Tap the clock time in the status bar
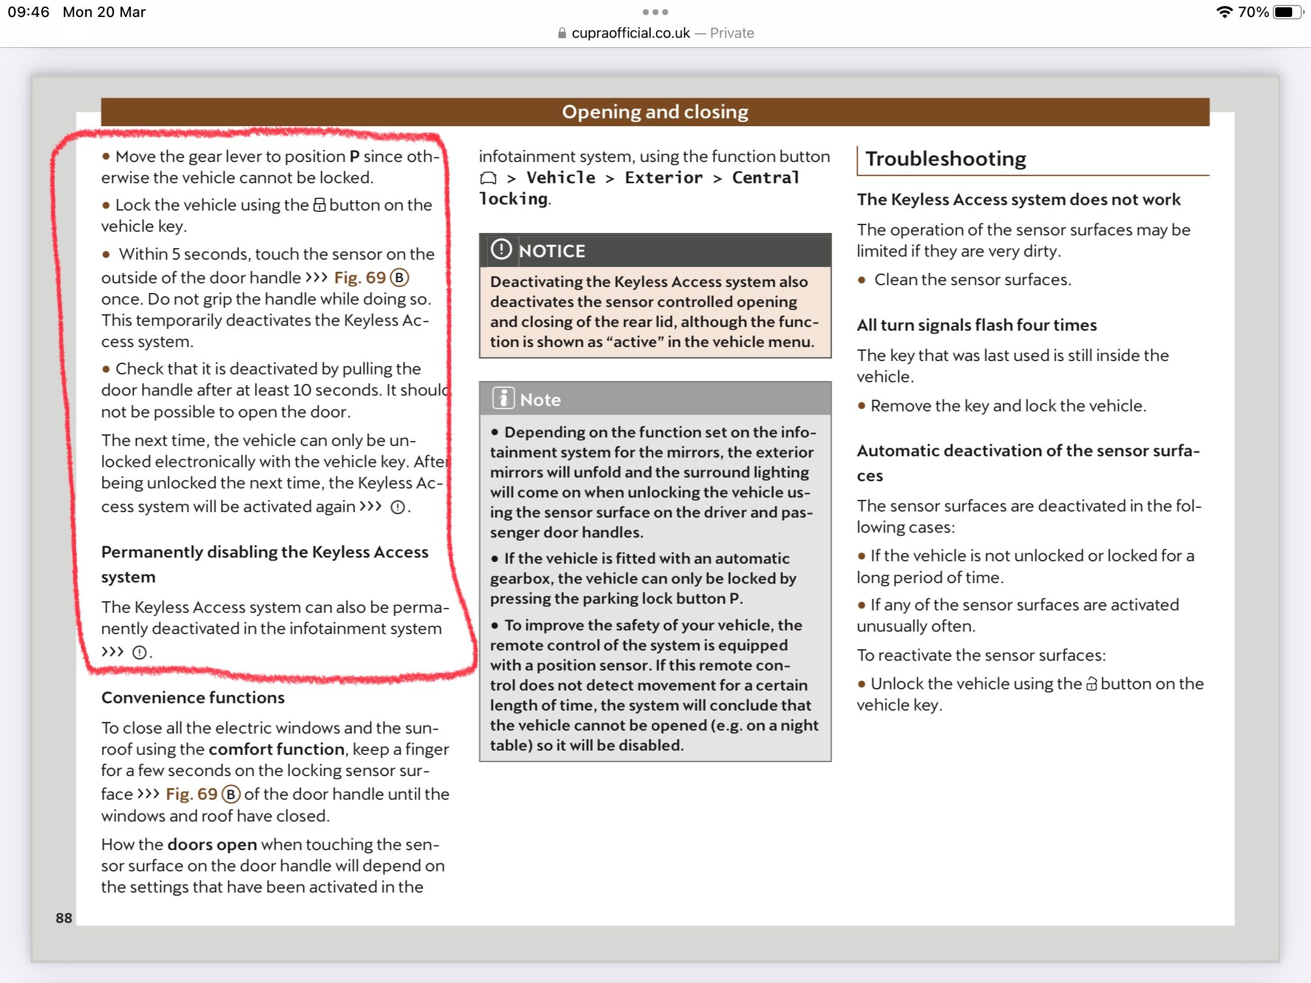The height and width of the screenshot is (983, 1311). point(29,12)
